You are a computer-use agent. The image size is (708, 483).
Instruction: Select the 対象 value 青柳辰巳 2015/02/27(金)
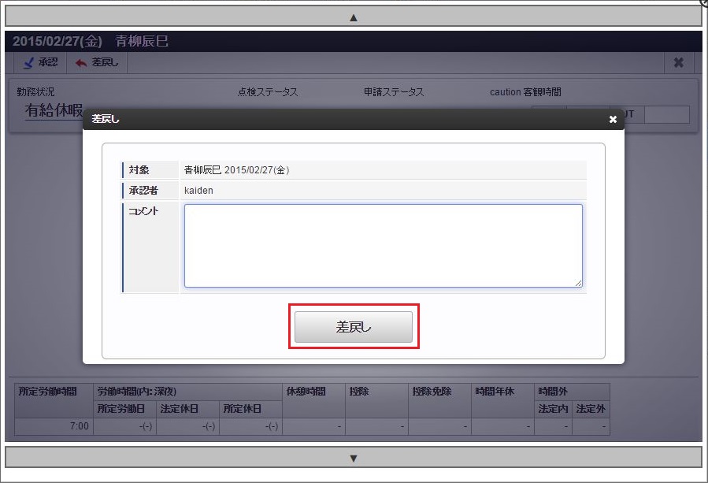pyautogui.click(x=236, y=170)
